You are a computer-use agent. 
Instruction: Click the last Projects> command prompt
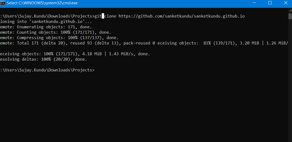(47, 70)
